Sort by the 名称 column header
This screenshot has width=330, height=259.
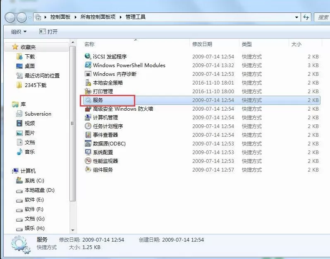(89, 44)
